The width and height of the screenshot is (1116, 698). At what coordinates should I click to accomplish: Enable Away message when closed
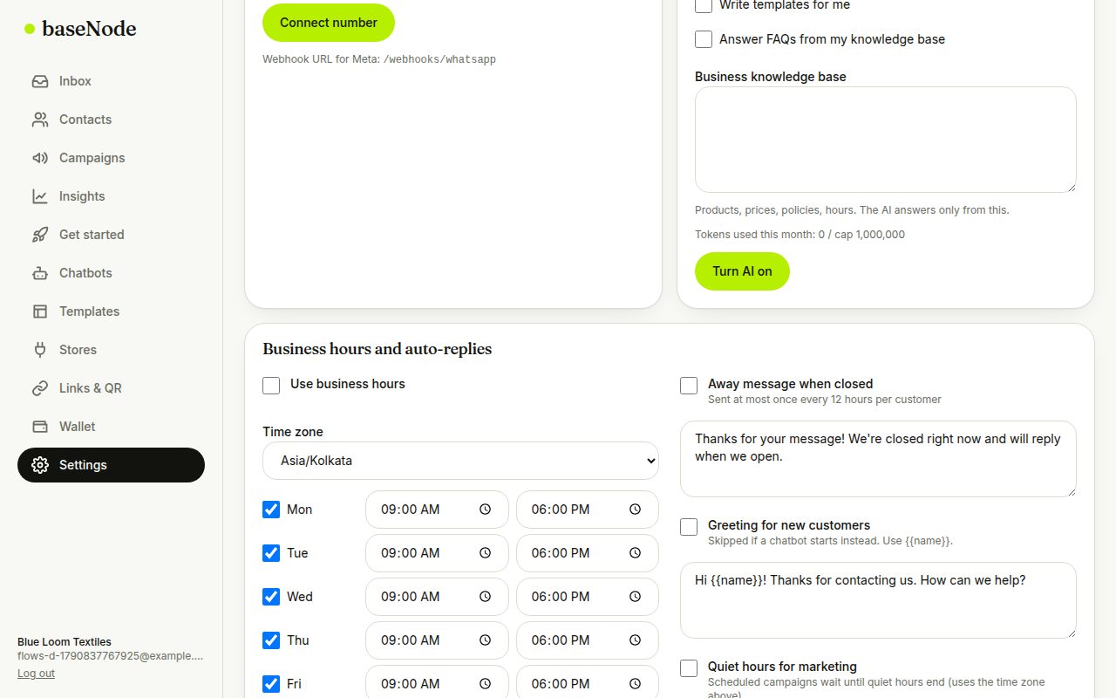(x=689, y=386)
